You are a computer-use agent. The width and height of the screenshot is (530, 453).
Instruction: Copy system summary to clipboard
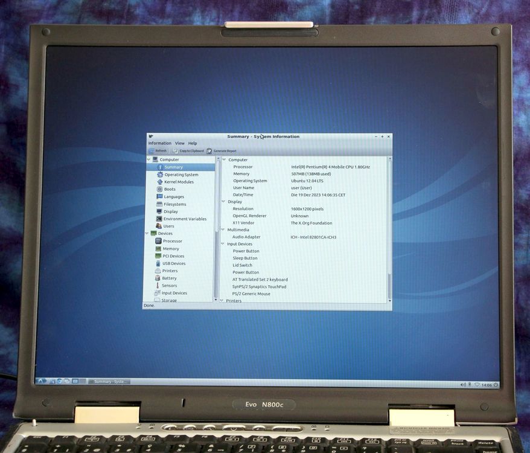[190, 150]
